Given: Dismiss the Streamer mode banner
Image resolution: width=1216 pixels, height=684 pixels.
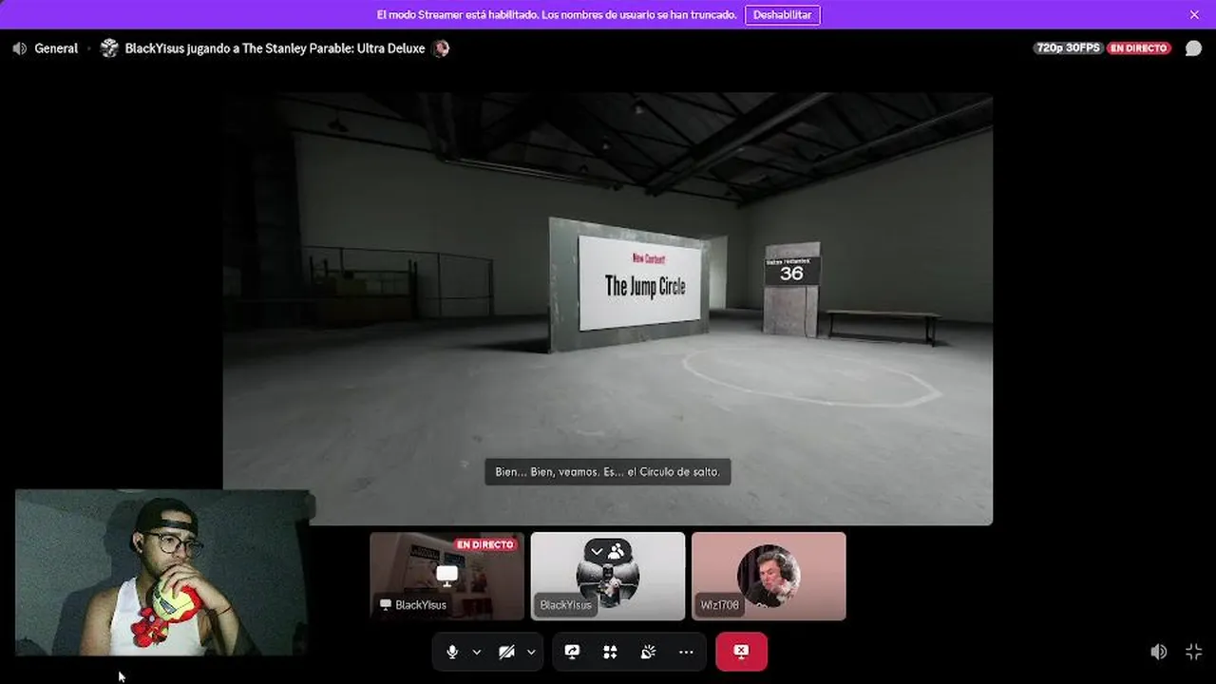Looking at the screenshot, I should click(1194, 14).
